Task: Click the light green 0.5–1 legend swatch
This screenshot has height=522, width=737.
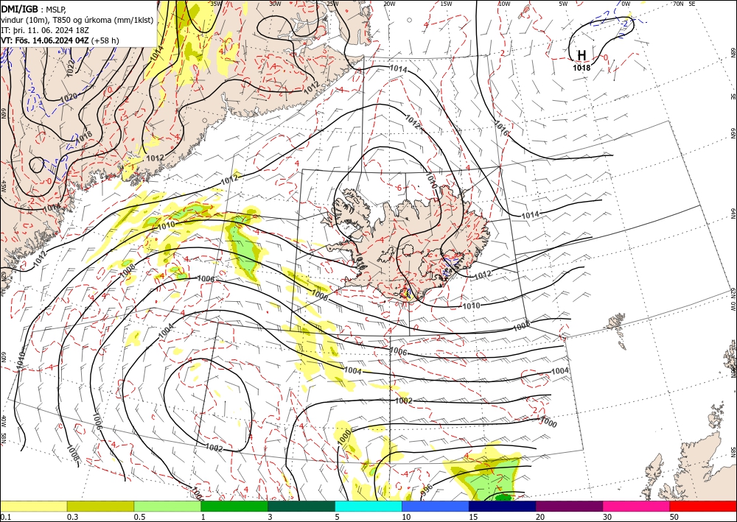Action: [x=167, y=506]
